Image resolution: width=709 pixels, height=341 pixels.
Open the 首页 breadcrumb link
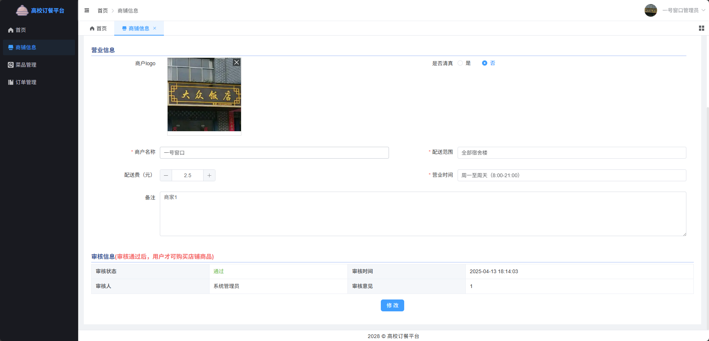click(x=103, y=10)
